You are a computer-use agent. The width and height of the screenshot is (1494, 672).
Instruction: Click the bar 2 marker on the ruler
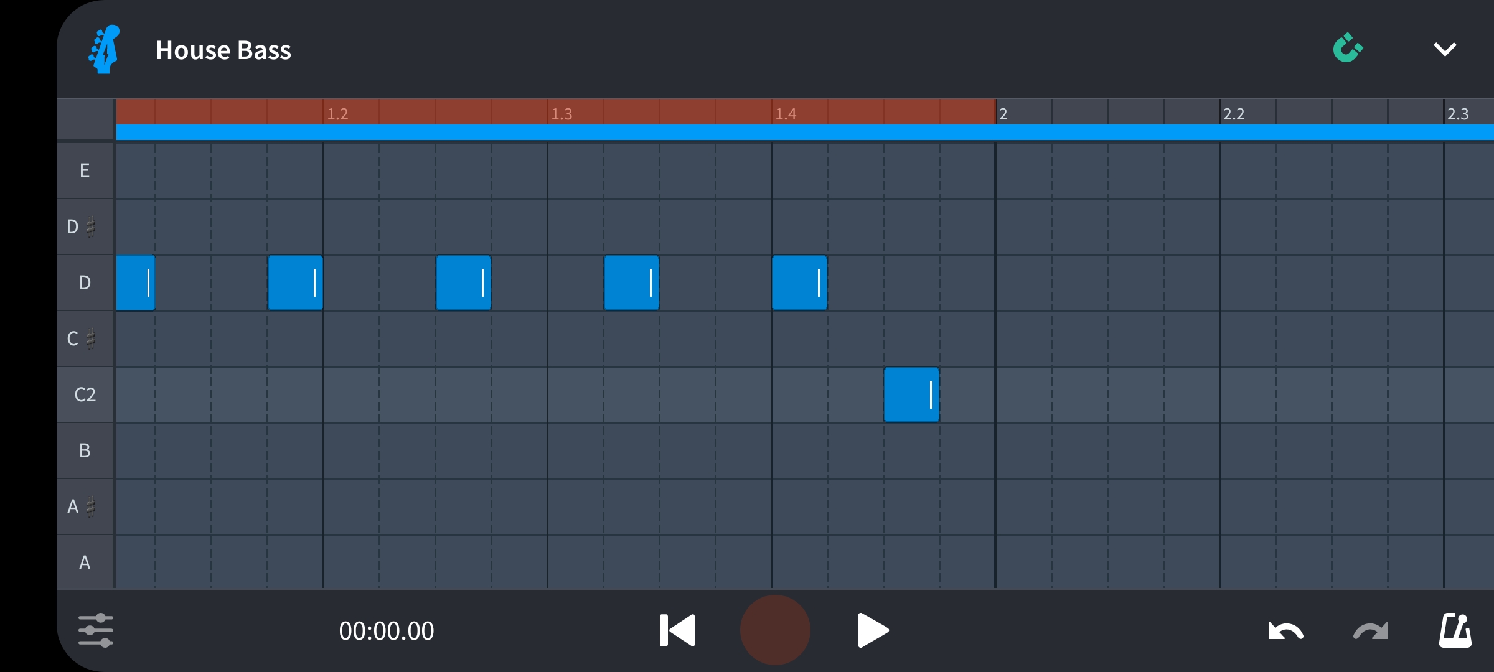(1003, 114)
